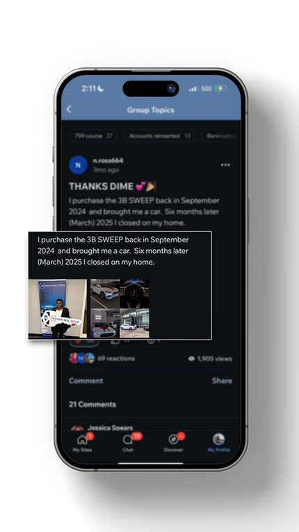Select the Bankruptcy topic chip

(x=221, y=135)
